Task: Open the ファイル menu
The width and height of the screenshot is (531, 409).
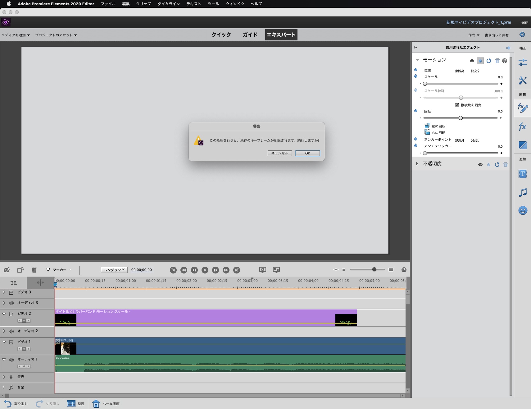Action: pyautogui.click(x=108, y=4)
